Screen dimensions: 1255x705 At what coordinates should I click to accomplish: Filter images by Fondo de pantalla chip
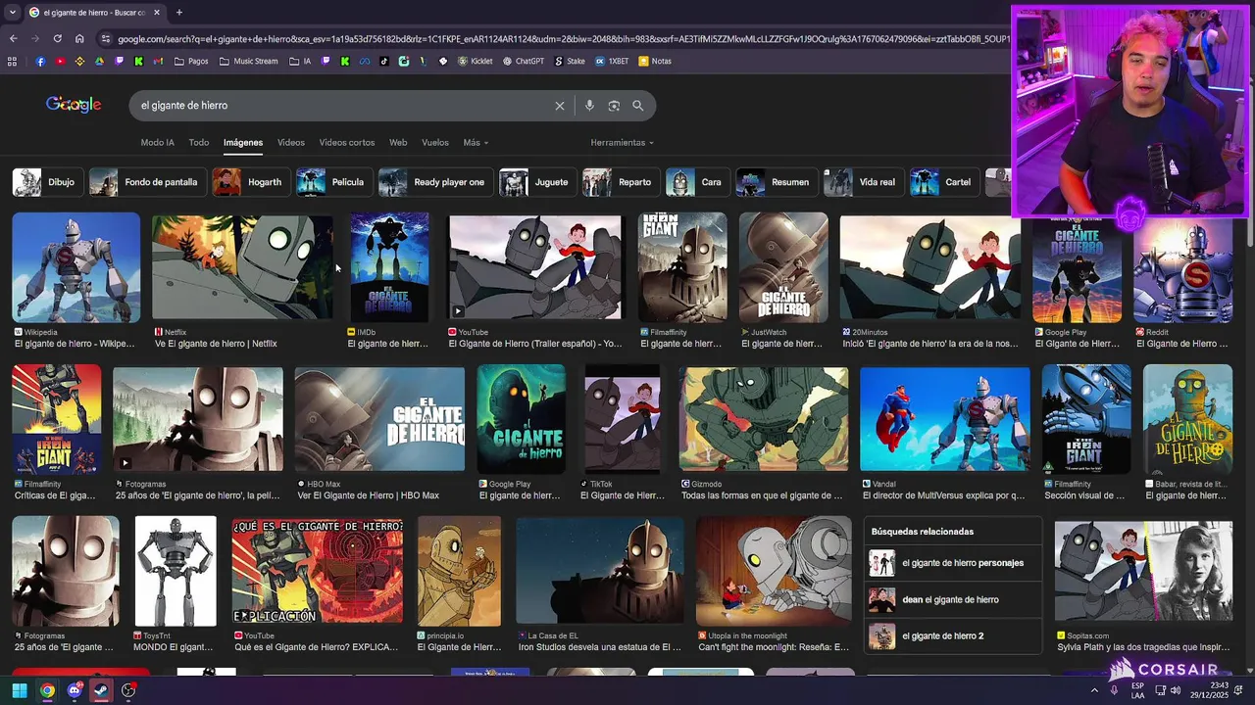coord(146,182)
